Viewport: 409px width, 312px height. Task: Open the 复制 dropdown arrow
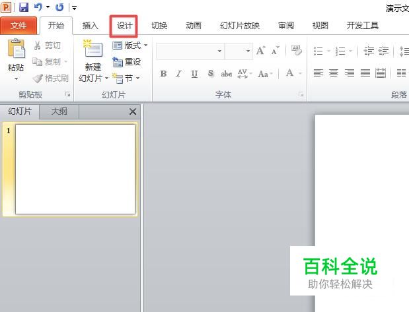[65, 62]
